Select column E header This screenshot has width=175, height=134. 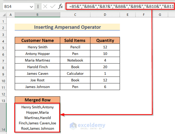pyautogui.click(x=127, y=15)
